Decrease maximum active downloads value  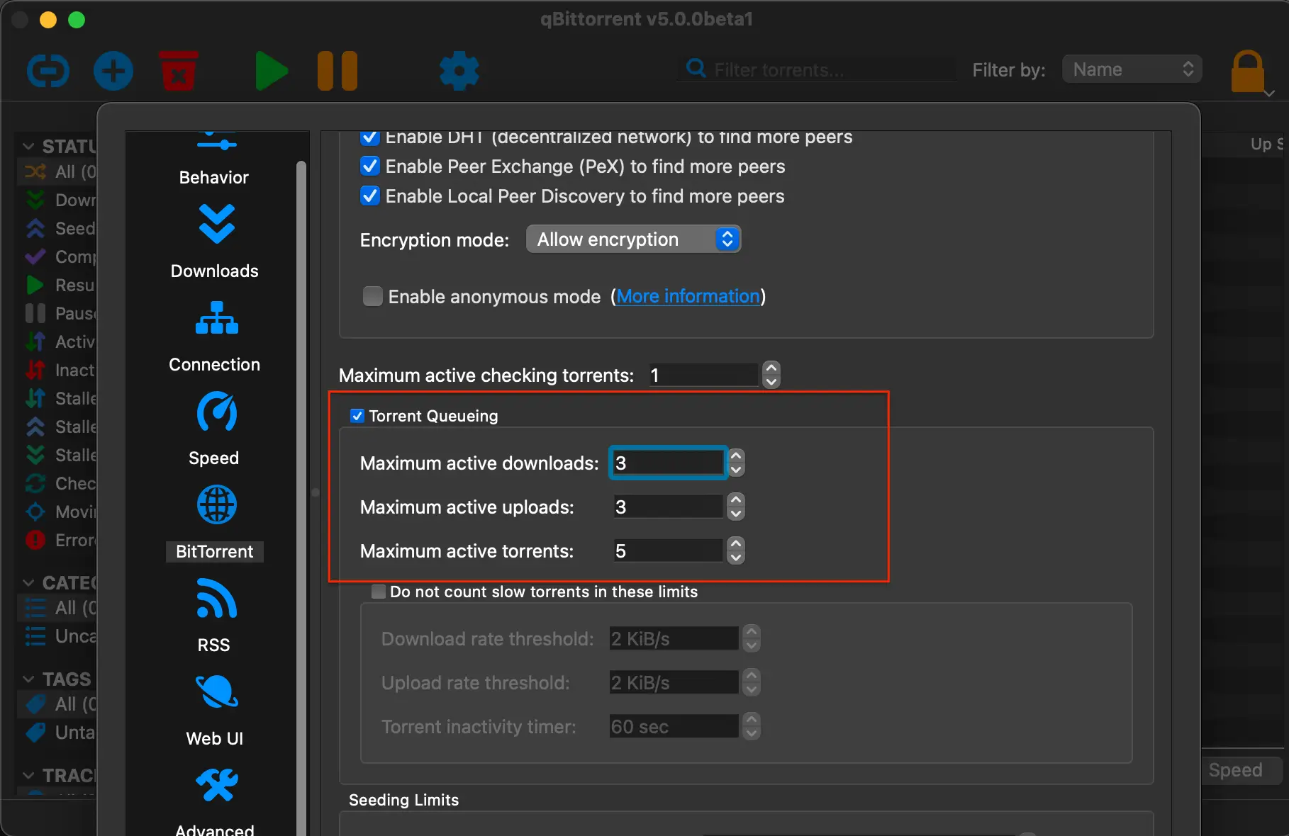[736, 470]
